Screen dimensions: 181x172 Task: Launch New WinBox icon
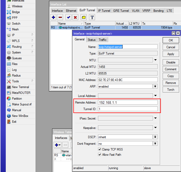click(x=9, y=116)
